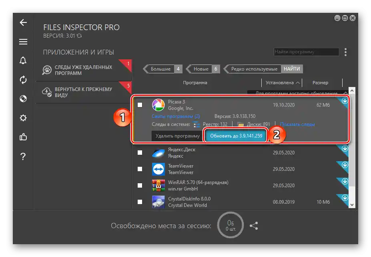Filter by Большие programs

[163, 69]
